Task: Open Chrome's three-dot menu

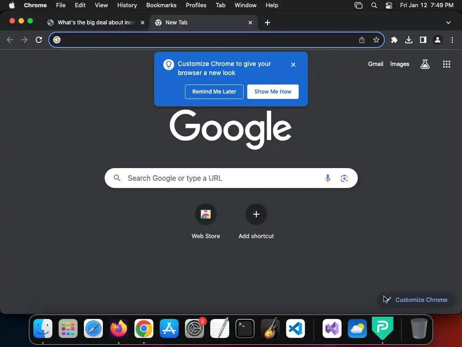Action: [452, 40]
